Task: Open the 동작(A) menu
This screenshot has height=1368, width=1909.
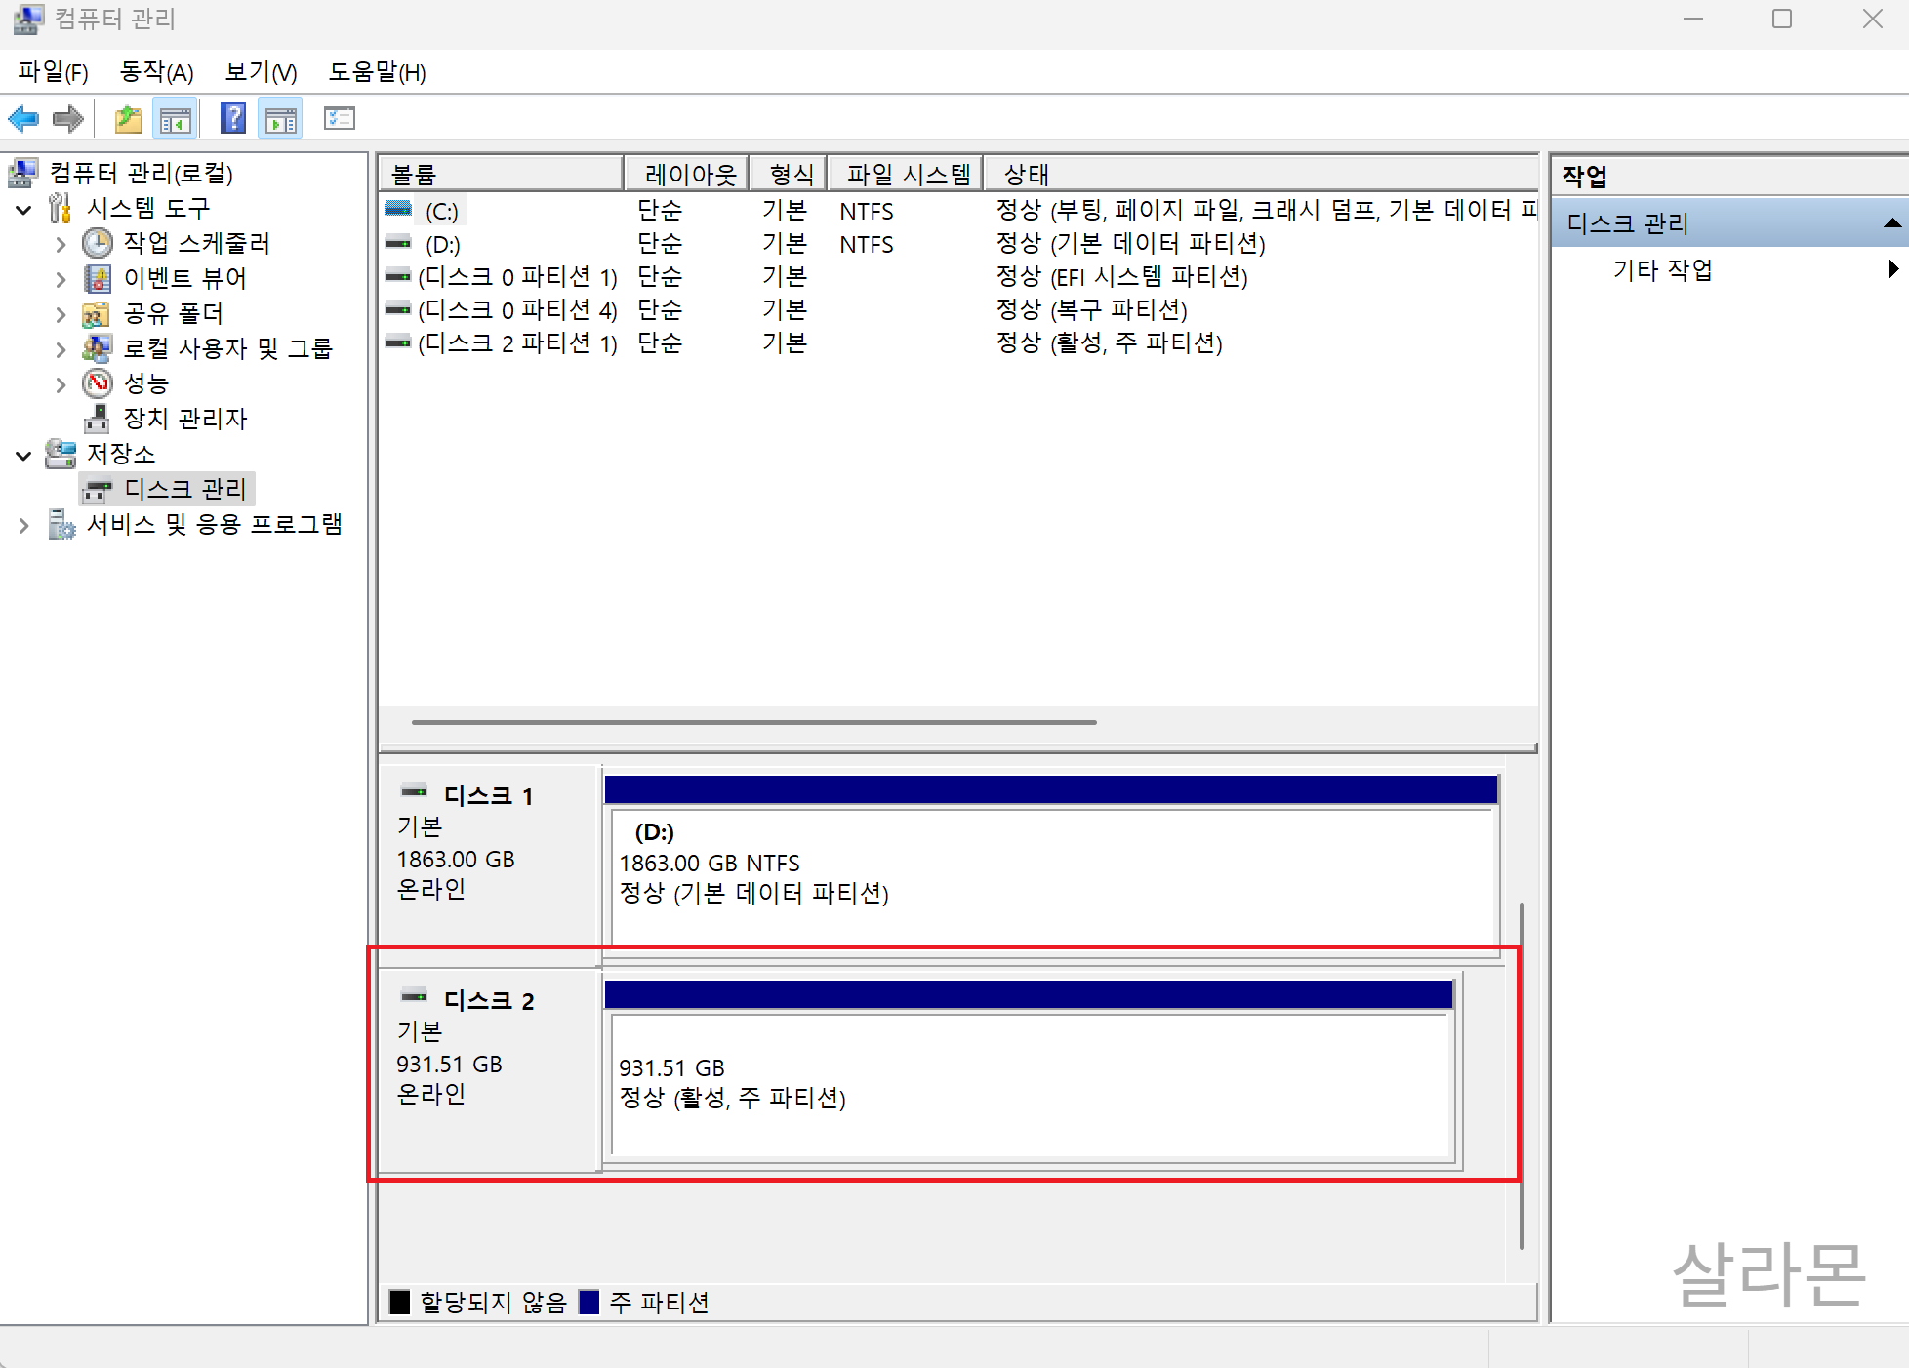Action: point(156,72)
